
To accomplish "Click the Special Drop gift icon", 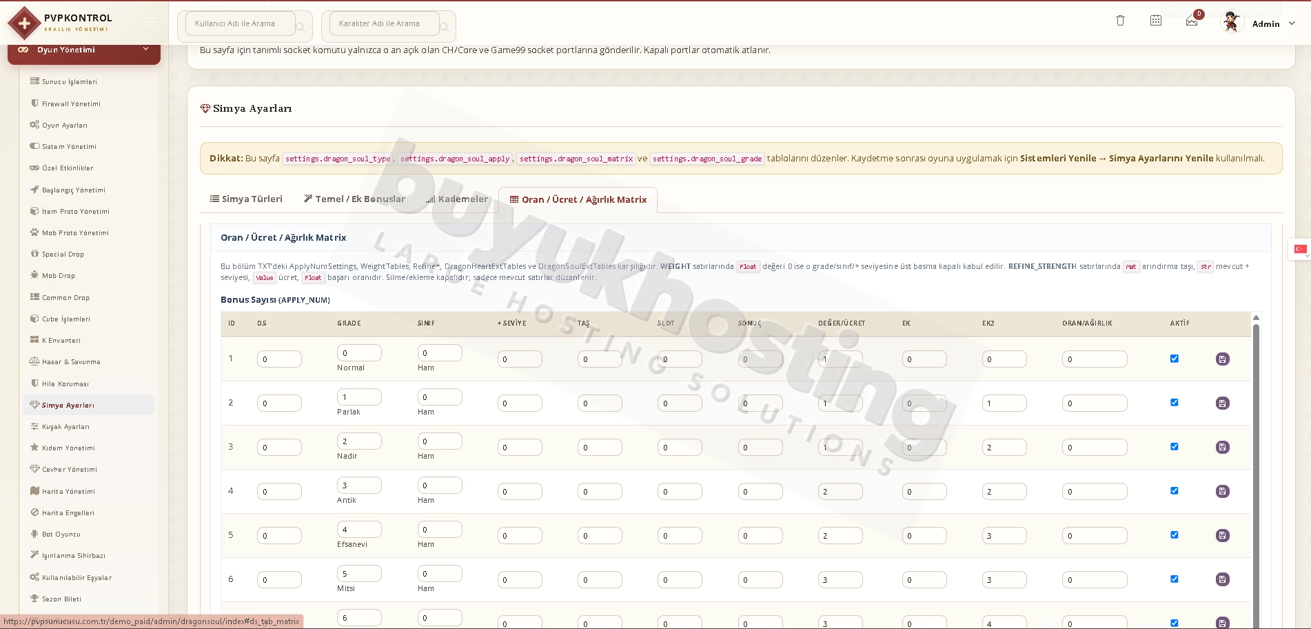I will pos(34,254).
